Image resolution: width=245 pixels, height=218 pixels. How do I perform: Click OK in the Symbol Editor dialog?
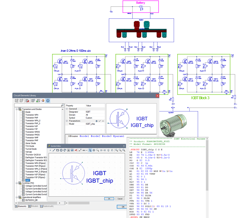tap(109, 199)
